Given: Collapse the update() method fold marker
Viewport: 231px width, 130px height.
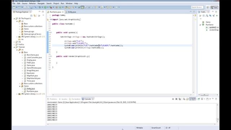Looking at the screenshot, I should click(x=51, y=32).
